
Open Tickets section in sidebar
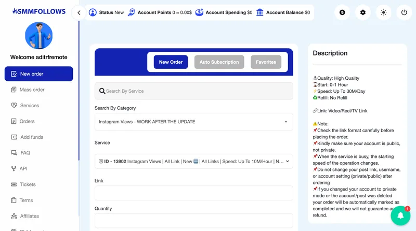(x=28, y=184)
